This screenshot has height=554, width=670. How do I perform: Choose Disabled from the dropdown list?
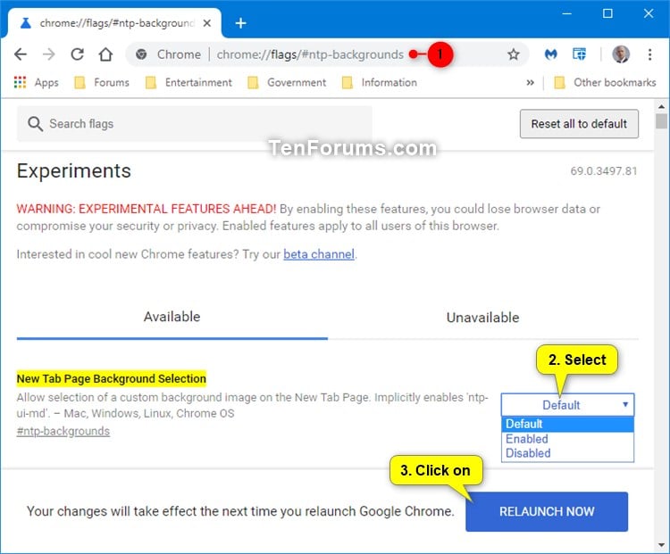tap(567, 453)
